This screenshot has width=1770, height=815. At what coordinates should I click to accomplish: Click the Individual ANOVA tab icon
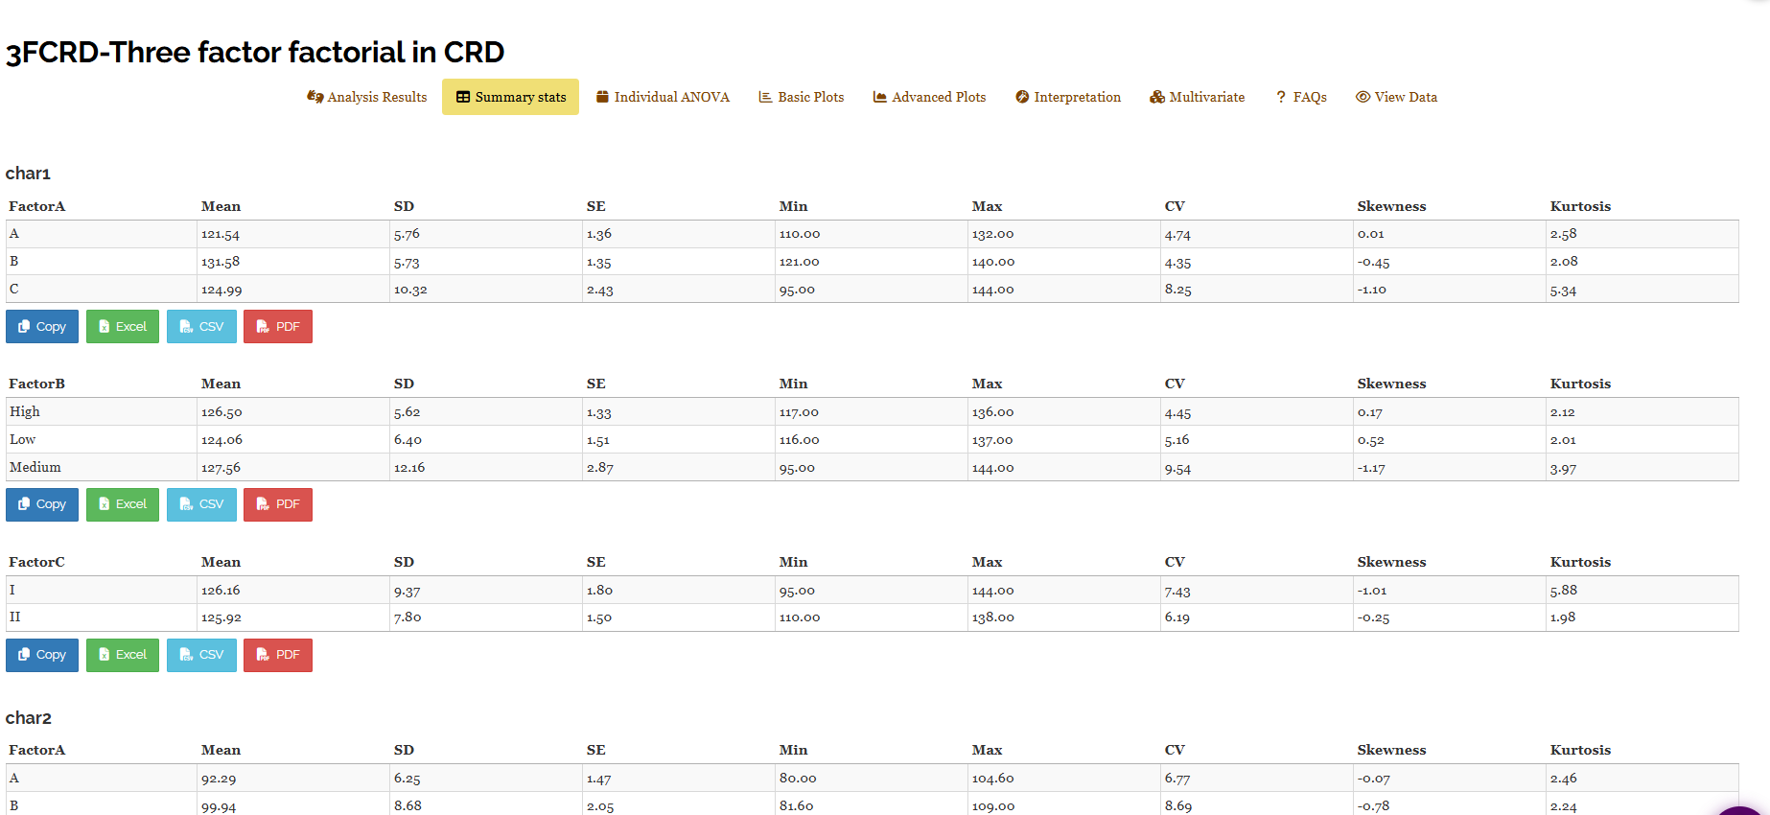[x=602, y=97]
